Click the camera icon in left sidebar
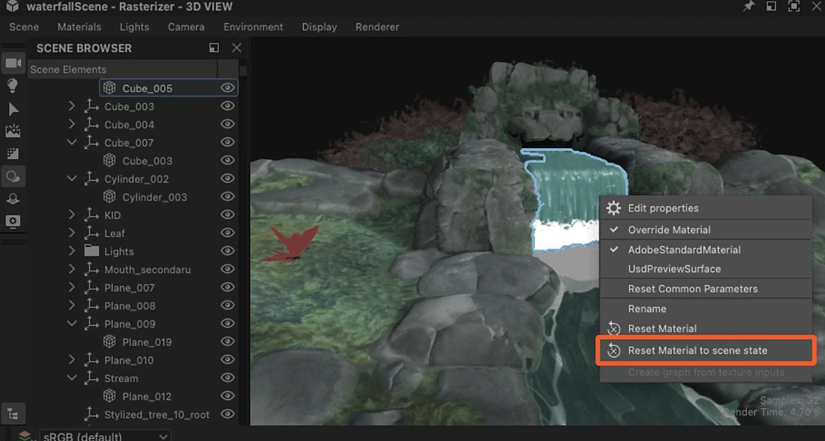825x441 pixels. (13, 63)
